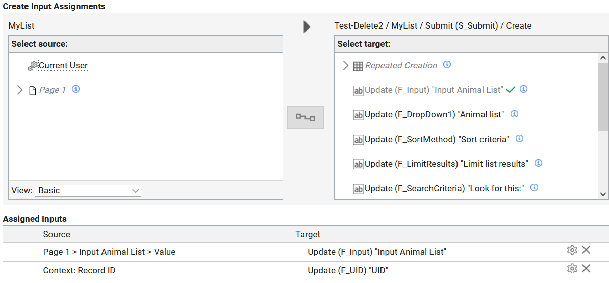Select Current User as the source

point(63,65)
